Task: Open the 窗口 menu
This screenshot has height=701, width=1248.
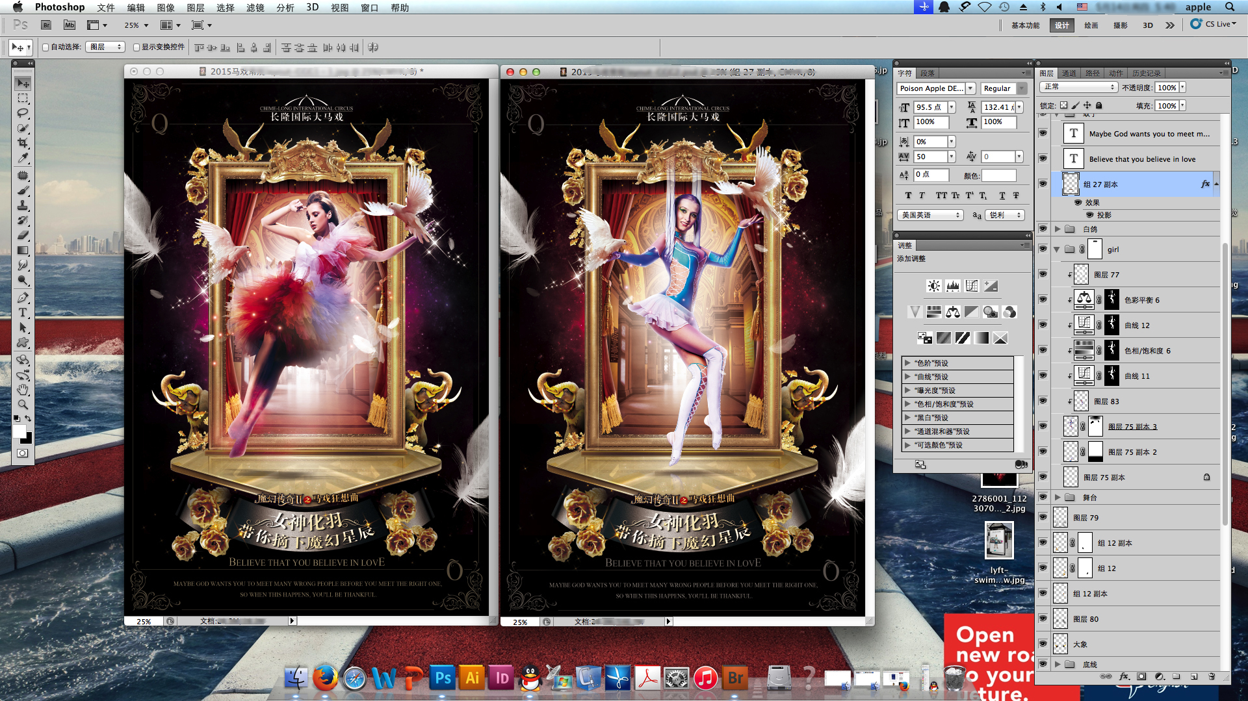Action: coord(370,7)
